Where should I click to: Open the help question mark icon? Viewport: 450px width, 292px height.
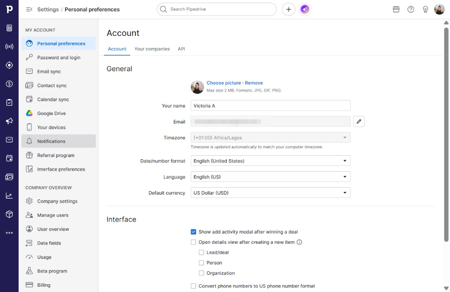coord(411,9)
